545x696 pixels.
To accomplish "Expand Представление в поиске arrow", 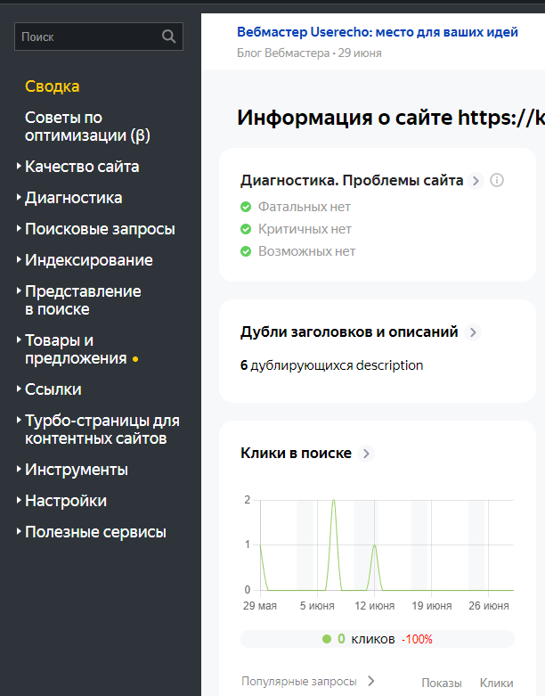I will pos(19,291).
